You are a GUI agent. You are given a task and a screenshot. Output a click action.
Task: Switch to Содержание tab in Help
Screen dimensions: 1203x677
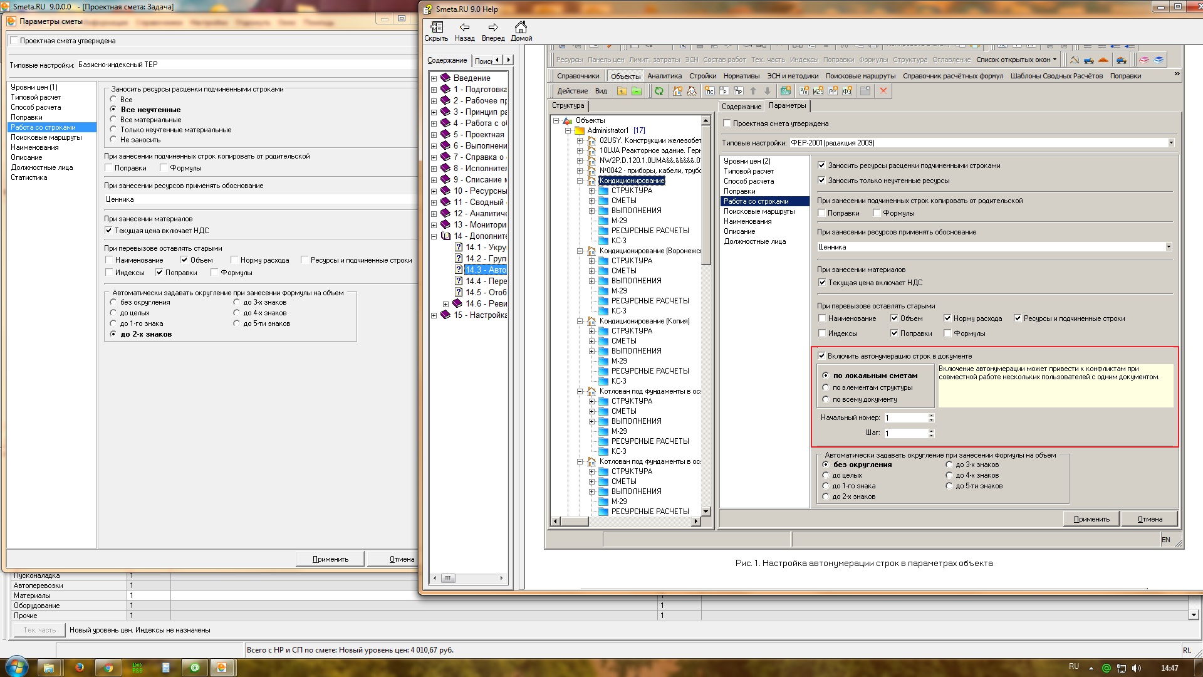(447, 60)
